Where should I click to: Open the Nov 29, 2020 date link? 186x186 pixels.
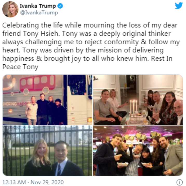[47, 182]
